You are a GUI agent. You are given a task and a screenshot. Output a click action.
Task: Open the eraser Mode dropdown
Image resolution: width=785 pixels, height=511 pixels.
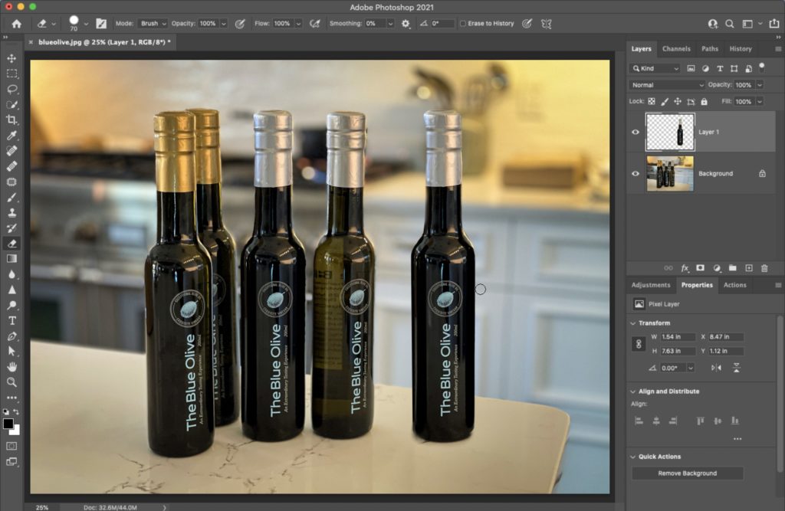click(153, 24)
